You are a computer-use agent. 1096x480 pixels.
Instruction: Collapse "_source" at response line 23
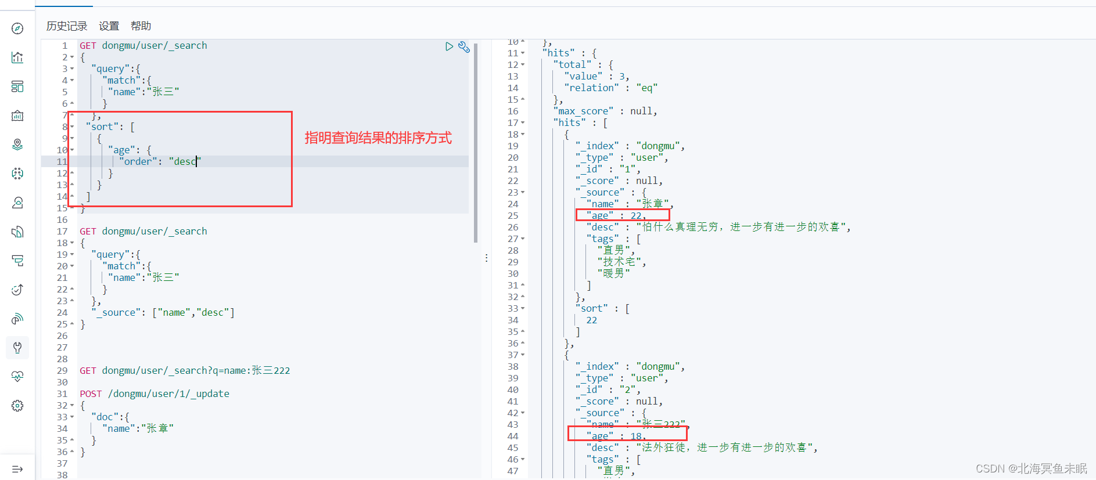click(523, 192)
